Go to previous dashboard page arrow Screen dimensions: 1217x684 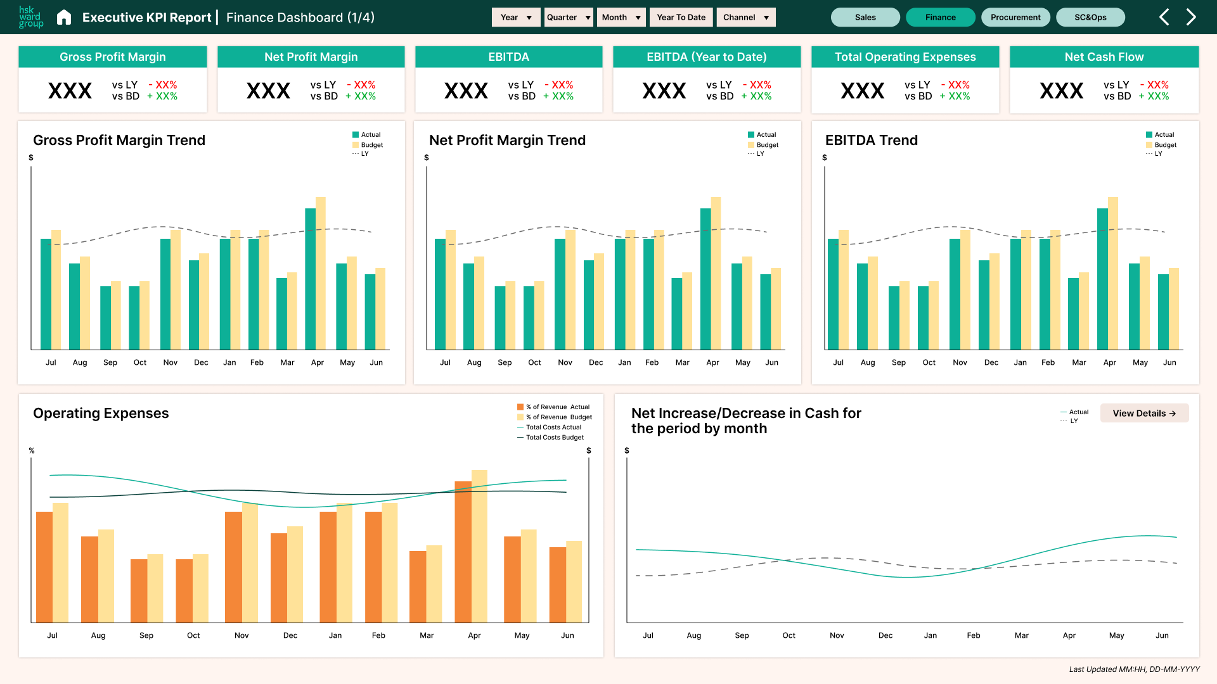(1164, 17)
